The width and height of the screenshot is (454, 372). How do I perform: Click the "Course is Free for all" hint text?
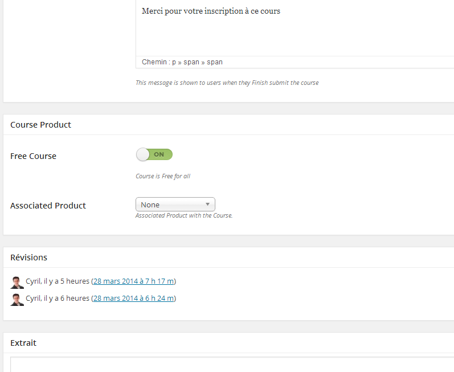point(163,176)
